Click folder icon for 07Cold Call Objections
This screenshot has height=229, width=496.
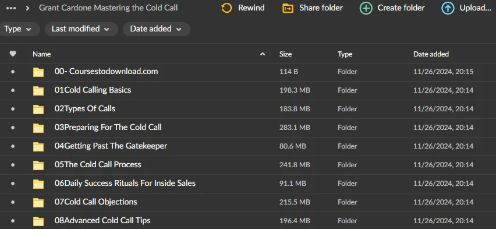pos(38,202)
